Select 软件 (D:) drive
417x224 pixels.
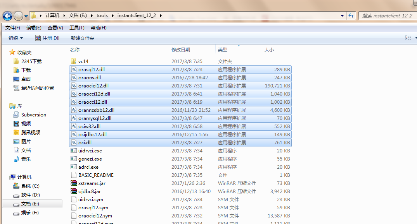point(27,195)
